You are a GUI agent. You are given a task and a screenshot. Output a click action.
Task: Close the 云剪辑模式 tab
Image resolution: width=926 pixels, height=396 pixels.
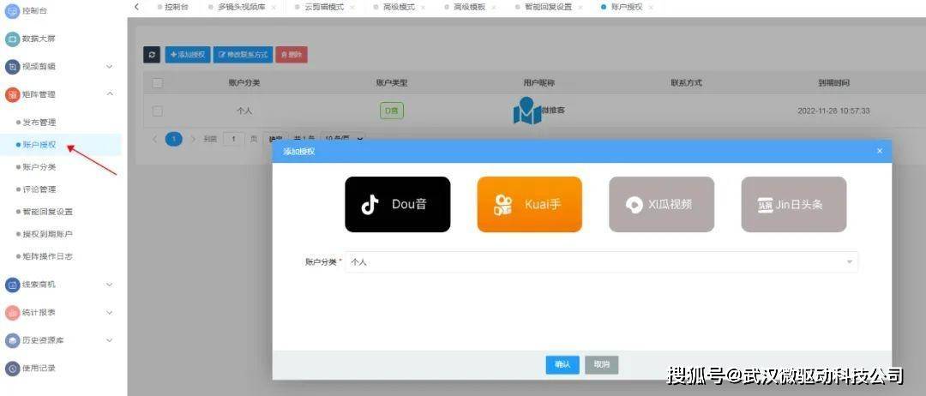(x=352, y=7)
